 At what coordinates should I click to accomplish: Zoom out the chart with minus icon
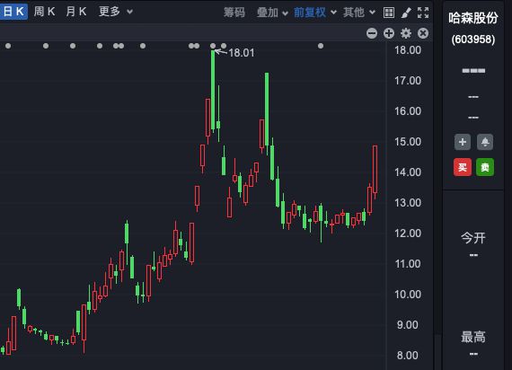tap(372, 33)
